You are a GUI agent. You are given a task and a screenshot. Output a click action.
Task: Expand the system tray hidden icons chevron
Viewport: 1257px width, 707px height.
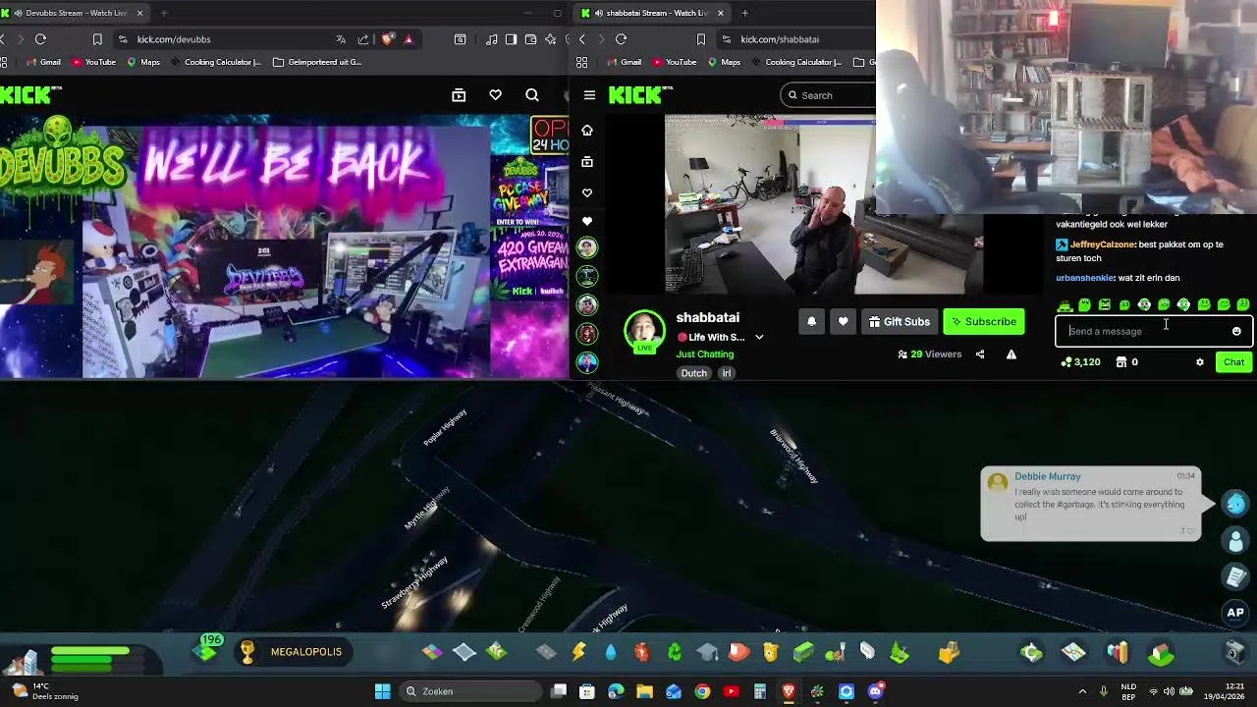[x=1082, y=691]
